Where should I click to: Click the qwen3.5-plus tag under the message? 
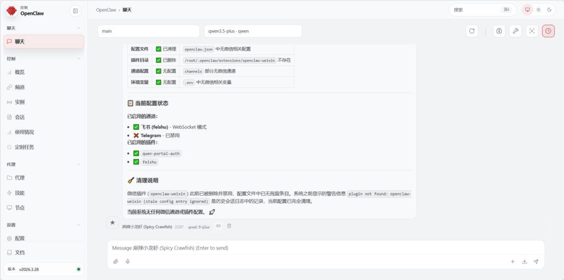(199, 227)
